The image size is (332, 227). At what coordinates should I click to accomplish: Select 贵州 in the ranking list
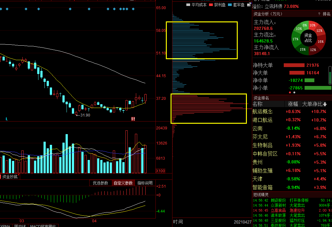tap(292, 162)
